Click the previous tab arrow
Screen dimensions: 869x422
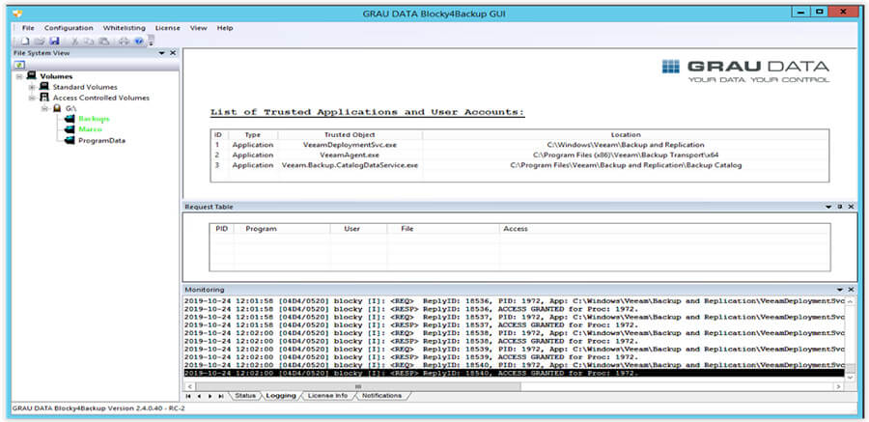tap(199, 396)
